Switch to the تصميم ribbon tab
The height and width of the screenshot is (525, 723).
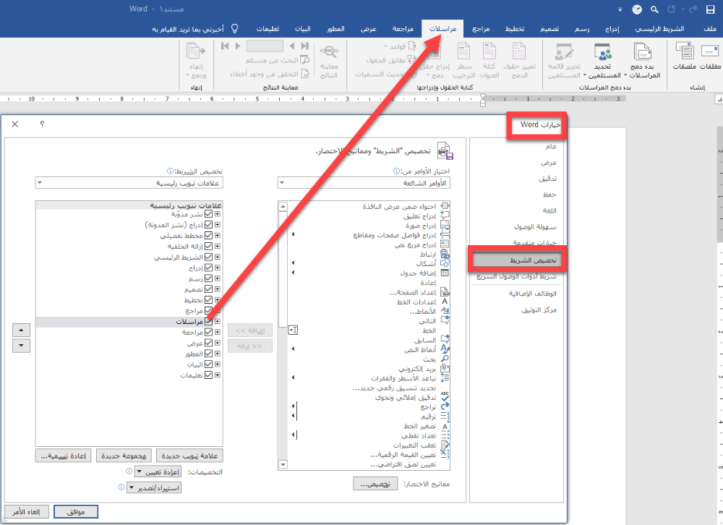(549, 29)
